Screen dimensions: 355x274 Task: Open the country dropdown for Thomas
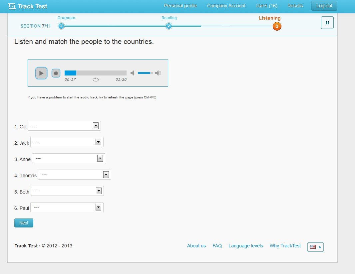75,175
